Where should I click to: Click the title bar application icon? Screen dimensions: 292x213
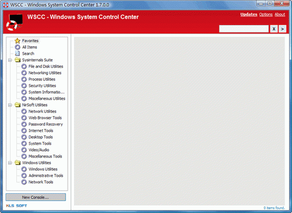coord(6,5)
